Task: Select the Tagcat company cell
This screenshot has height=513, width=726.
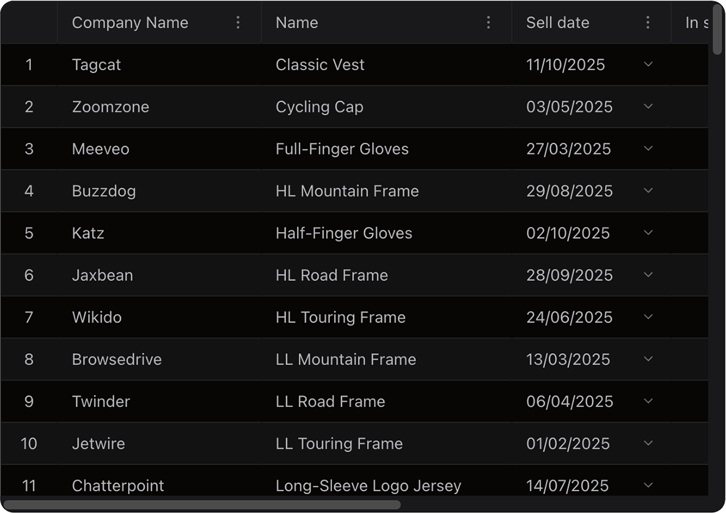Action: (x=96, y=65)
